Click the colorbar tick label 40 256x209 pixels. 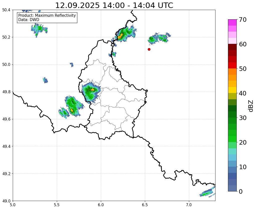tap(242, 93)
